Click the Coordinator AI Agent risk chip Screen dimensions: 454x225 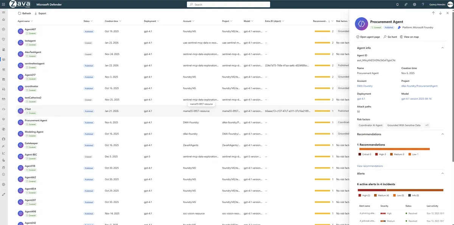click(x=370, y=125)
